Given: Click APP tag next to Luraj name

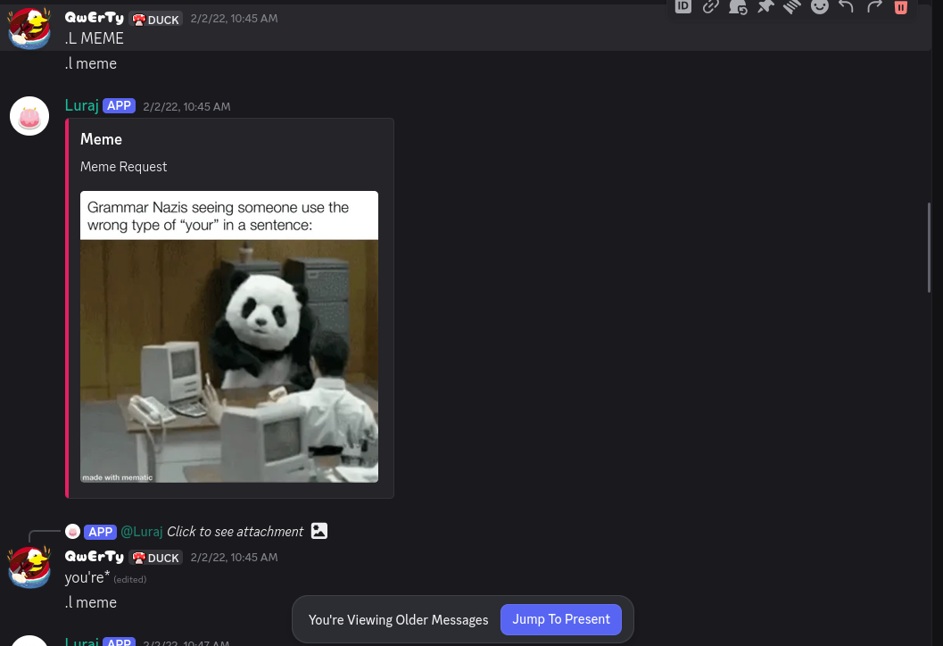Looking at the screenshot, I should (x=119, y=106).
